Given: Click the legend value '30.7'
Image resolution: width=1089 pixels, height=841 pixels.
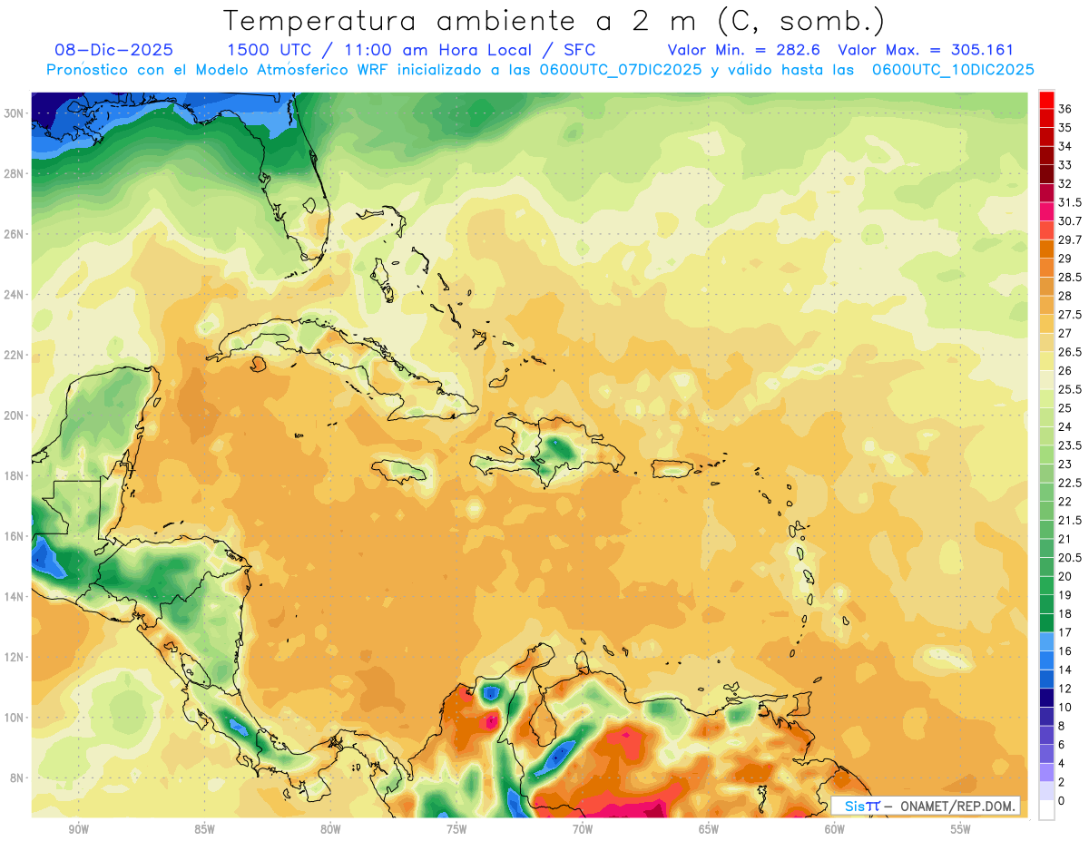Looking at the screenshot, I should [1070, 221].
